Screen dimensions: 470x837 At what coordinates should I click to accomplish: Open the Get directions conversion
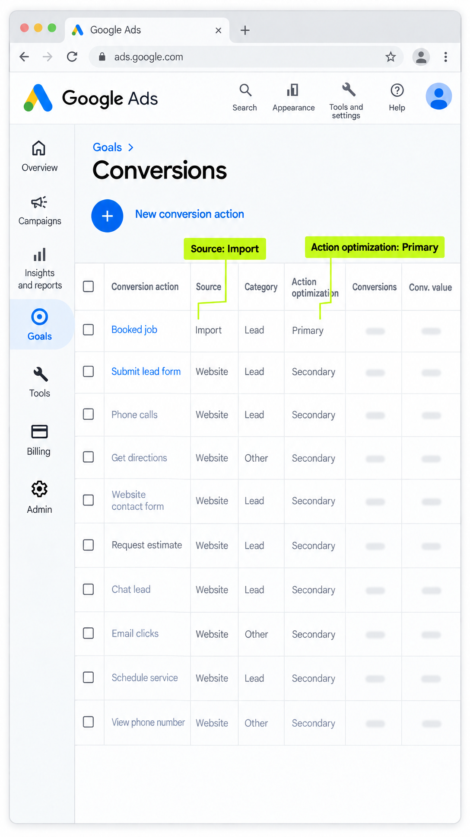point(139,458)
